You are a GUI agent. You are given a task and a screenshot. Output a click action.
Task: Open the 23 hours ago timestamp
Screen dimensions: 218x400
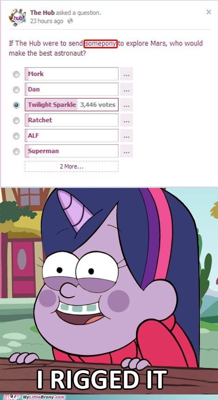pyautogui.click(x=46, y=21)
